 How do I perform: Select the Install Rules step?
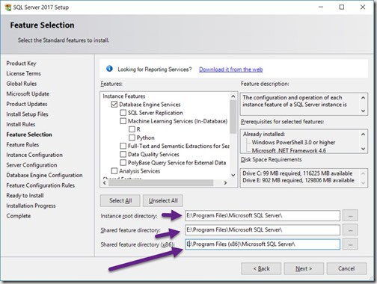click(x=21, y=124)
